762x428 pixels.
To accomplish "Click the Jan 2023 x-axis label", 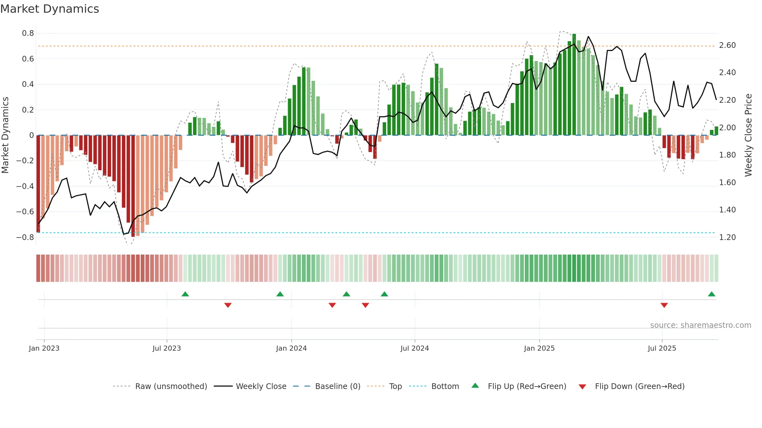I will (x=44, y=348).
